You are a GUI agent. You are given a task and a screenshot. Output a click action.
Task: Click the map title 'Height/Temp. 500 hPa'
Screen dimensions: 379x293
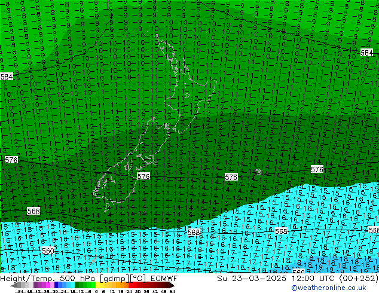49,279
